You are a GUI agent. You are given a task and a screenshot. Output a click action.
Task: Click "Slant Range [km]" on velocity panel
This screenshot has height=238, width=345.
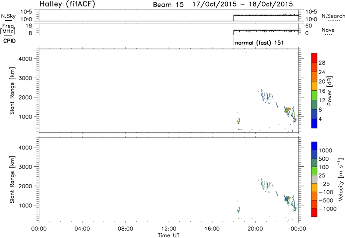pos(12,180)
